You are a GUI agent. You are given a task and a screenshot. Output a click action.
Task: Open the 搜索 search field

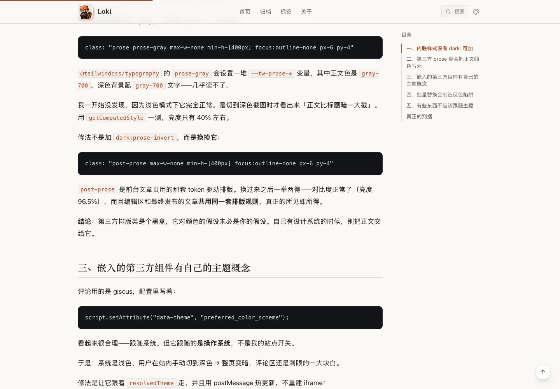[x=455, y=12]
